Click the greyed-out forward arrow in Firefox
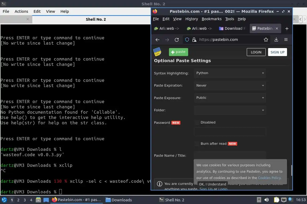Image resolution: width=307 pixels, height=204 pixels. coord(167,40)
